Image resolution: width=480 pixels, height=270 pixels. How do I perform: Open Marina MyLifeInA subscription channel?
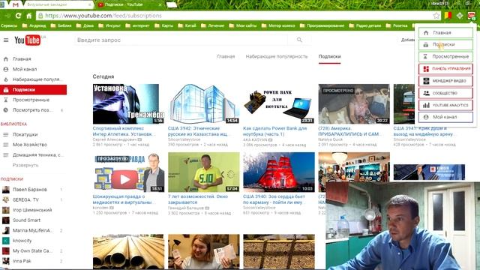[33, 230]
